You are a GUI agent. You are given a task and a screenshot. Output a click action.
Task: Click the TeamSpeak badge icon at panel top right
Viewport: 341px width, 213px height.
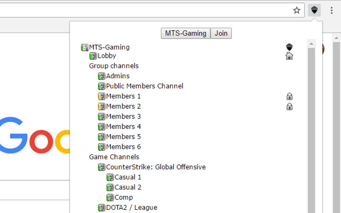289,46
